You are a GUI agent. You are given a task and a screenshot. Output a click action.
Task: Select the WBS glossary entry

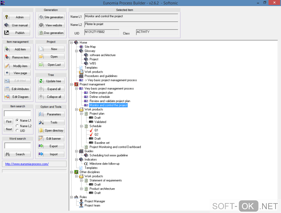pyautogui.click(x=93, y=63)
